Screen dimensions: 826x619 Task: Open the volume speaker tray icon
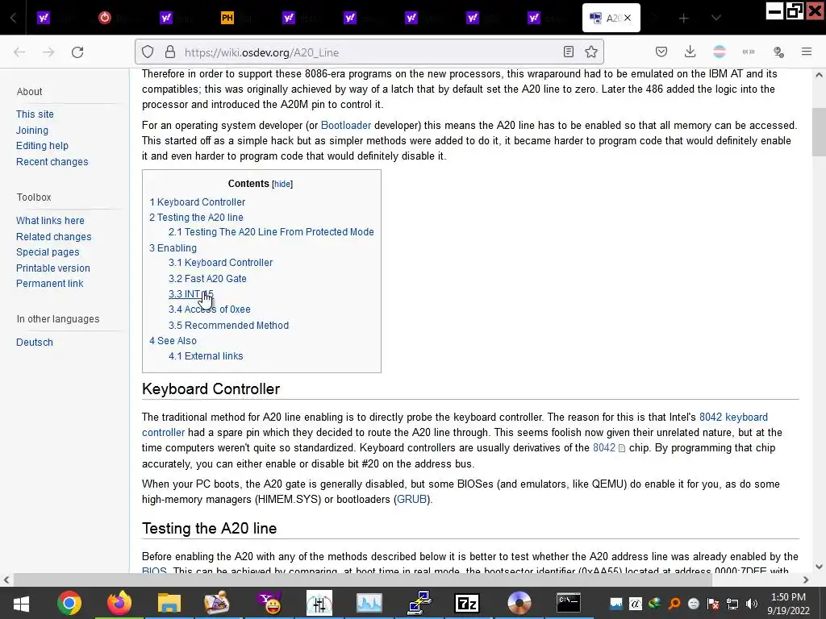(x=752, y=603)
